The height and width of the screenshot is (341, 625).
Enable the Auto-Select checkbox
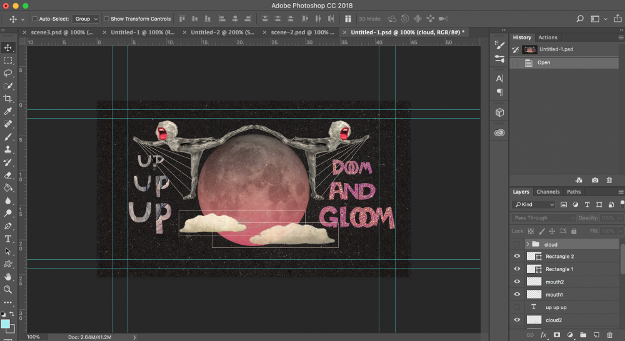pyautogui.click(x=34, y=19)
